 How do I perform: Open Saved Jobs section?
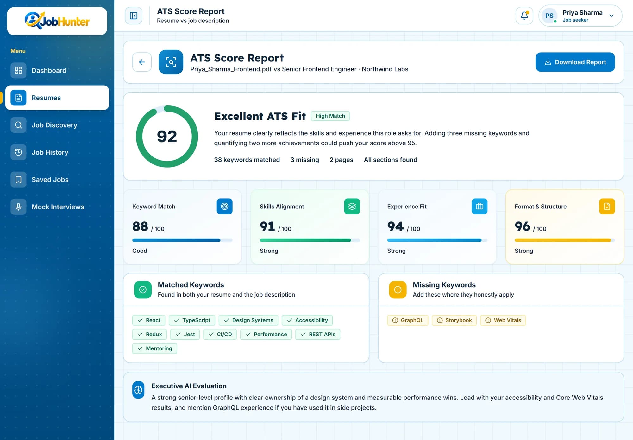(57, 179)
